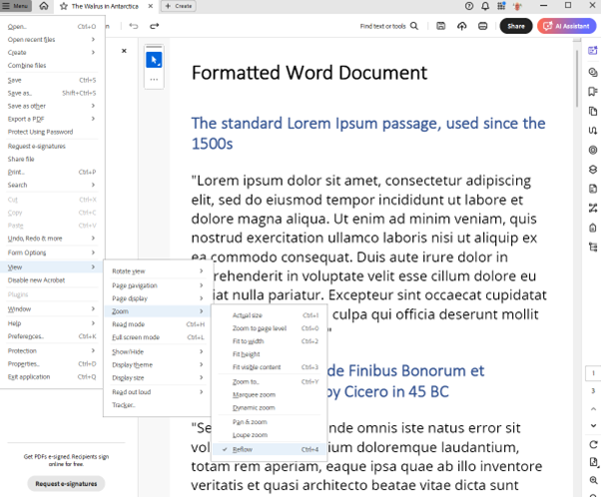Select Marquee zoom tool
This screenshot has height=497, width=601.
(270, 394)
